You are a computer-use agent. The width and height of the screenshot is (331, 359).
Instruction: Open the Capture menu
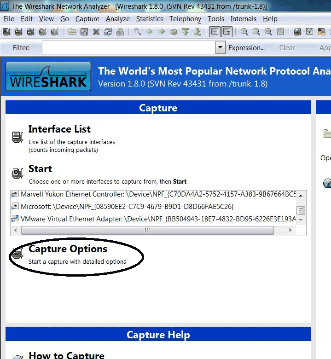click(x=87, y=19)
